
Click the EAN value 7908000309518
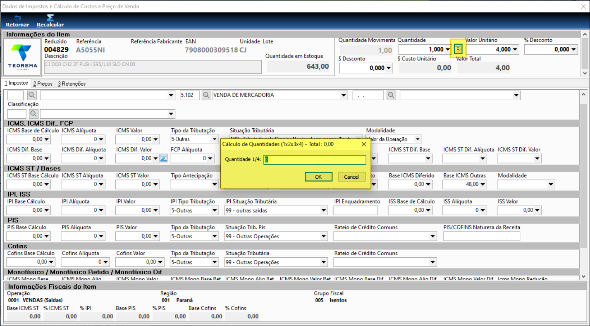click(211, 50)
